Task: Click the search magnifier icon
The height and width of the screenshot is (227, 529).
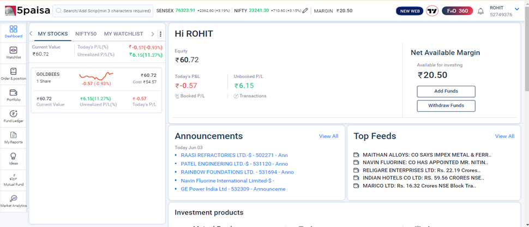Action: pyautogui.click(x=58, y=11)
